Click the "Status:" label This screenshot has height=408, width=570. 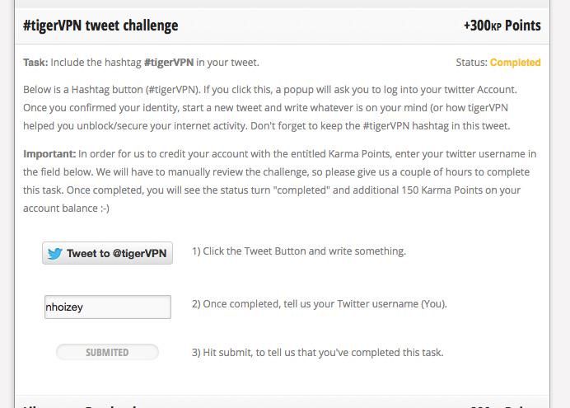(471, 63)
